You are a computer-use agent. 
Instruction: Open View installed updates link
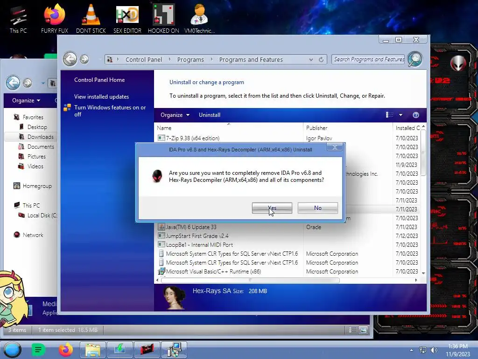coord(101,96)
